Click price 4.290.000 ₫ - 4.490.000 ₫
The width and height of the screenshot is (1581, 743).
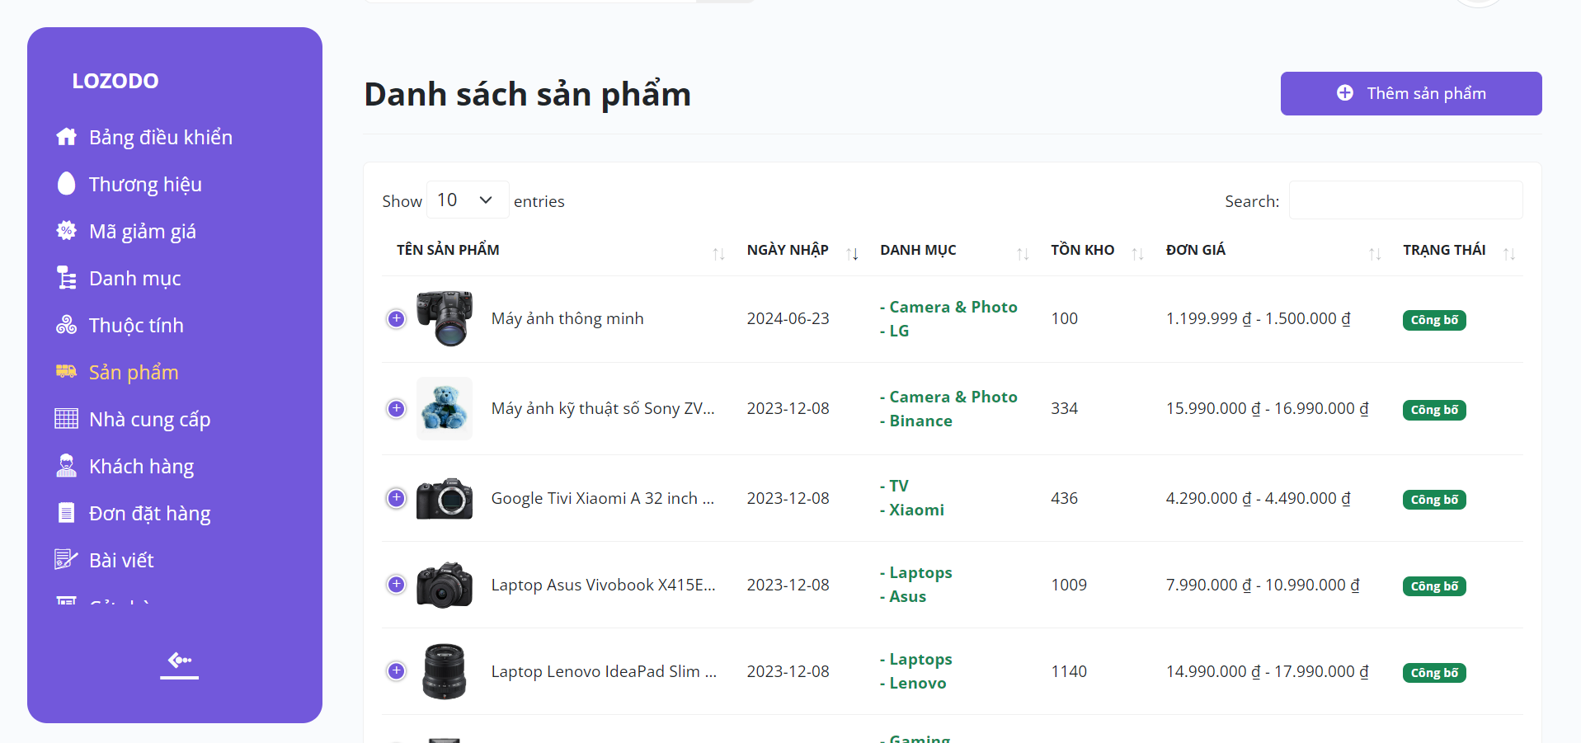1259,498
